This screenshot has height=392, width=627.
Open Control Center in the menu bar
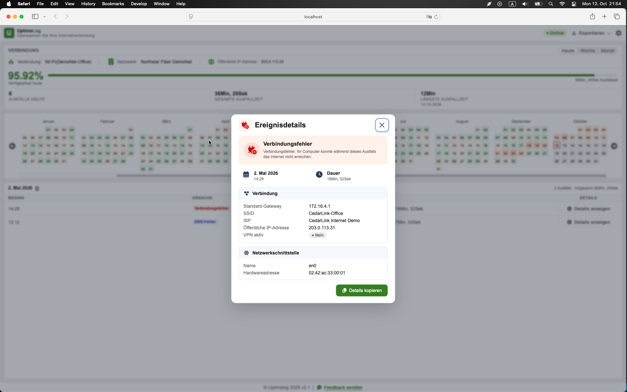tap(574, 4)
